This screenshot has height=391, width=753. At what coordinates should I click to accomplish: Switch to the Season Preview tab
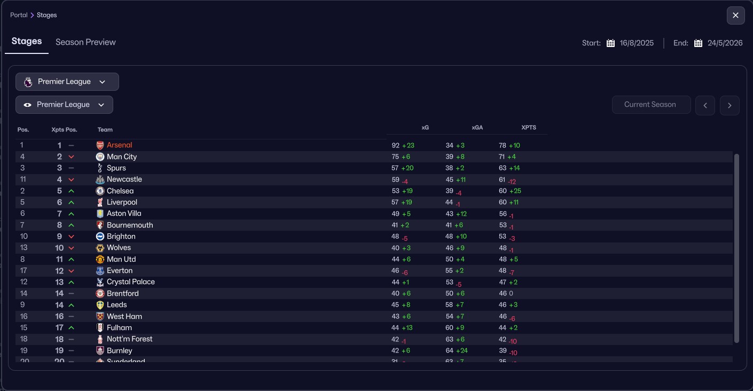85,42
